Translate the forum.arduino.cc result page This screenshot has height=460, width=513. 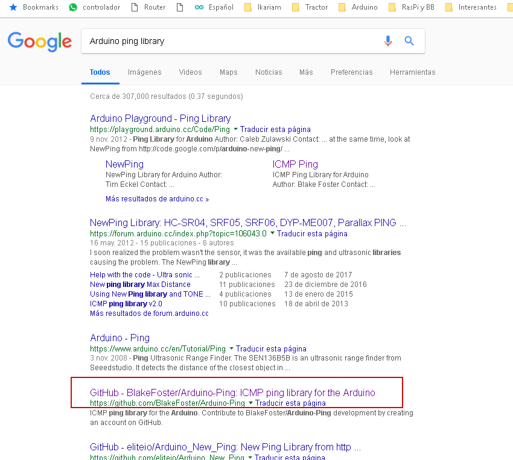312,233
